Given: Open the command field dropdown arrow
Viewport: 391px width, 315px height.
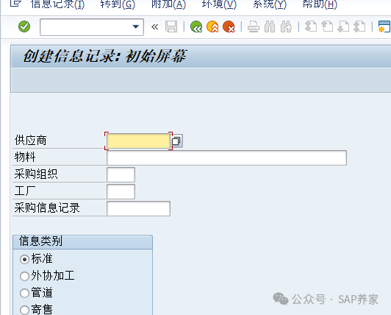Looking at the screenshot, I should [x=136, y=26].
